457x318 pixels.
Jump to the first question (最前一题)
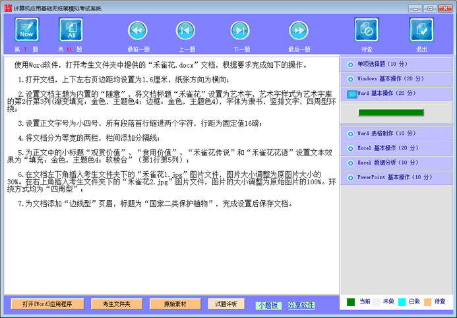point(137,30)
